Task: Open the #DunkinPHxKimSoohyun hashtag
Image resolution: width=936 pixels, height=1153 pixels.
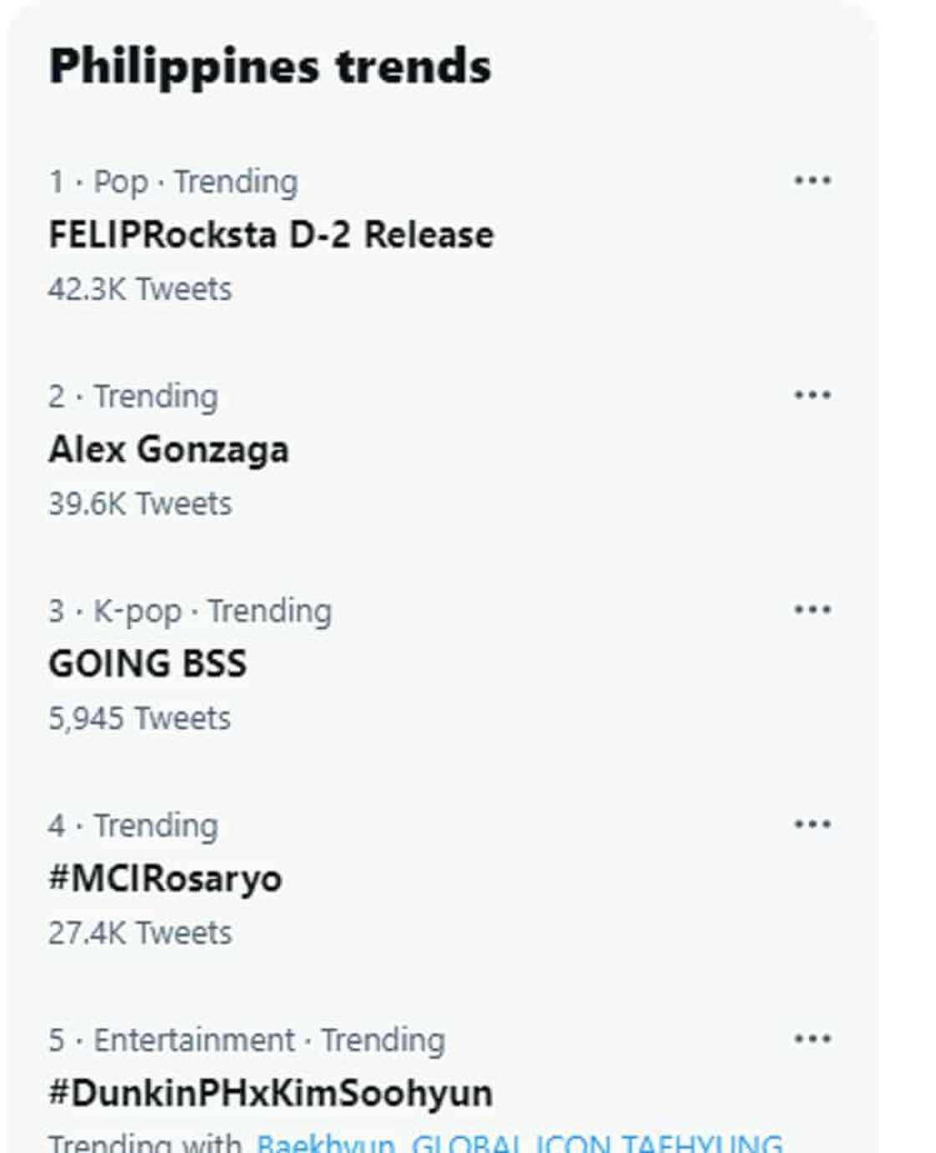Action: coord(270,1094)
